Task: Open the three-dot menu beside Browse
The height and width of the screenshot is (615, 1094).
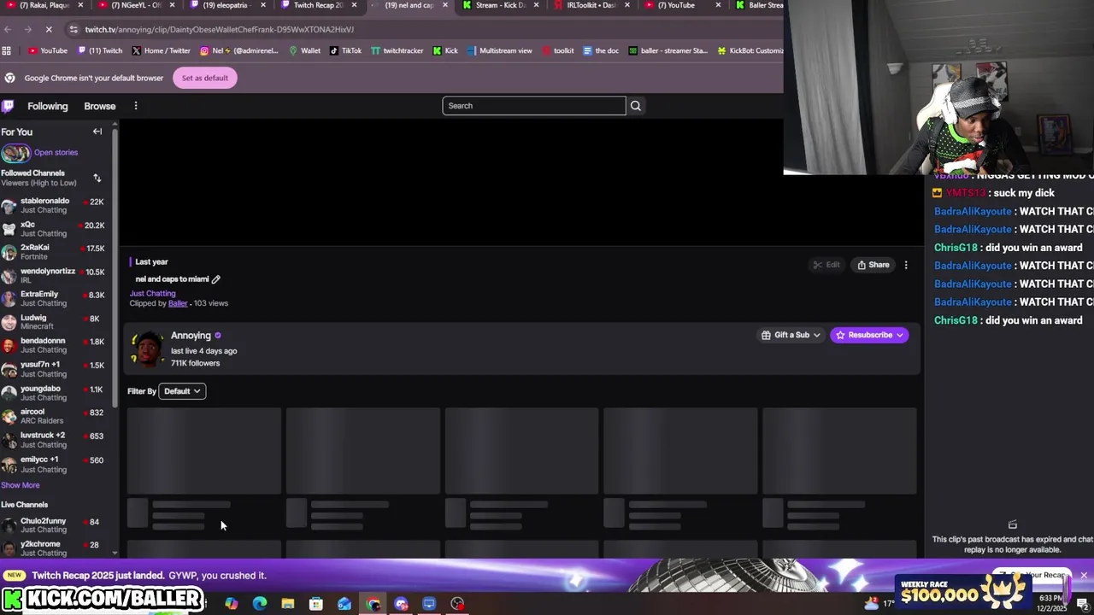Action: coord(136,106)
